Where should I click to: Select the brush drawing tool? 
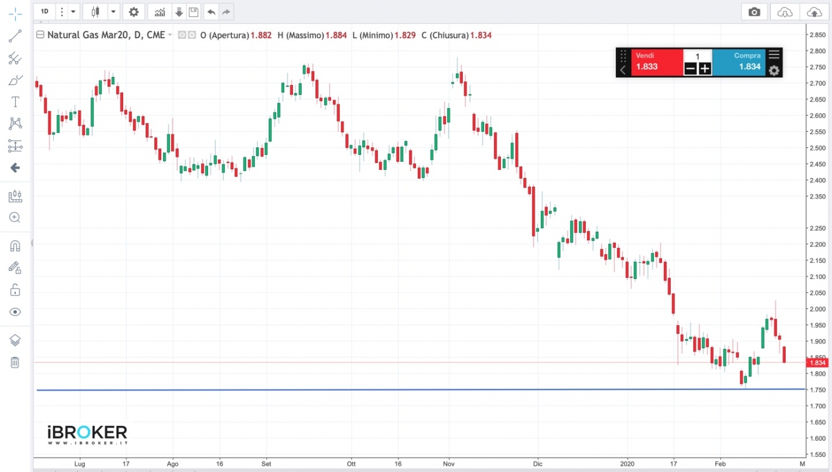[x=15, y=81]
